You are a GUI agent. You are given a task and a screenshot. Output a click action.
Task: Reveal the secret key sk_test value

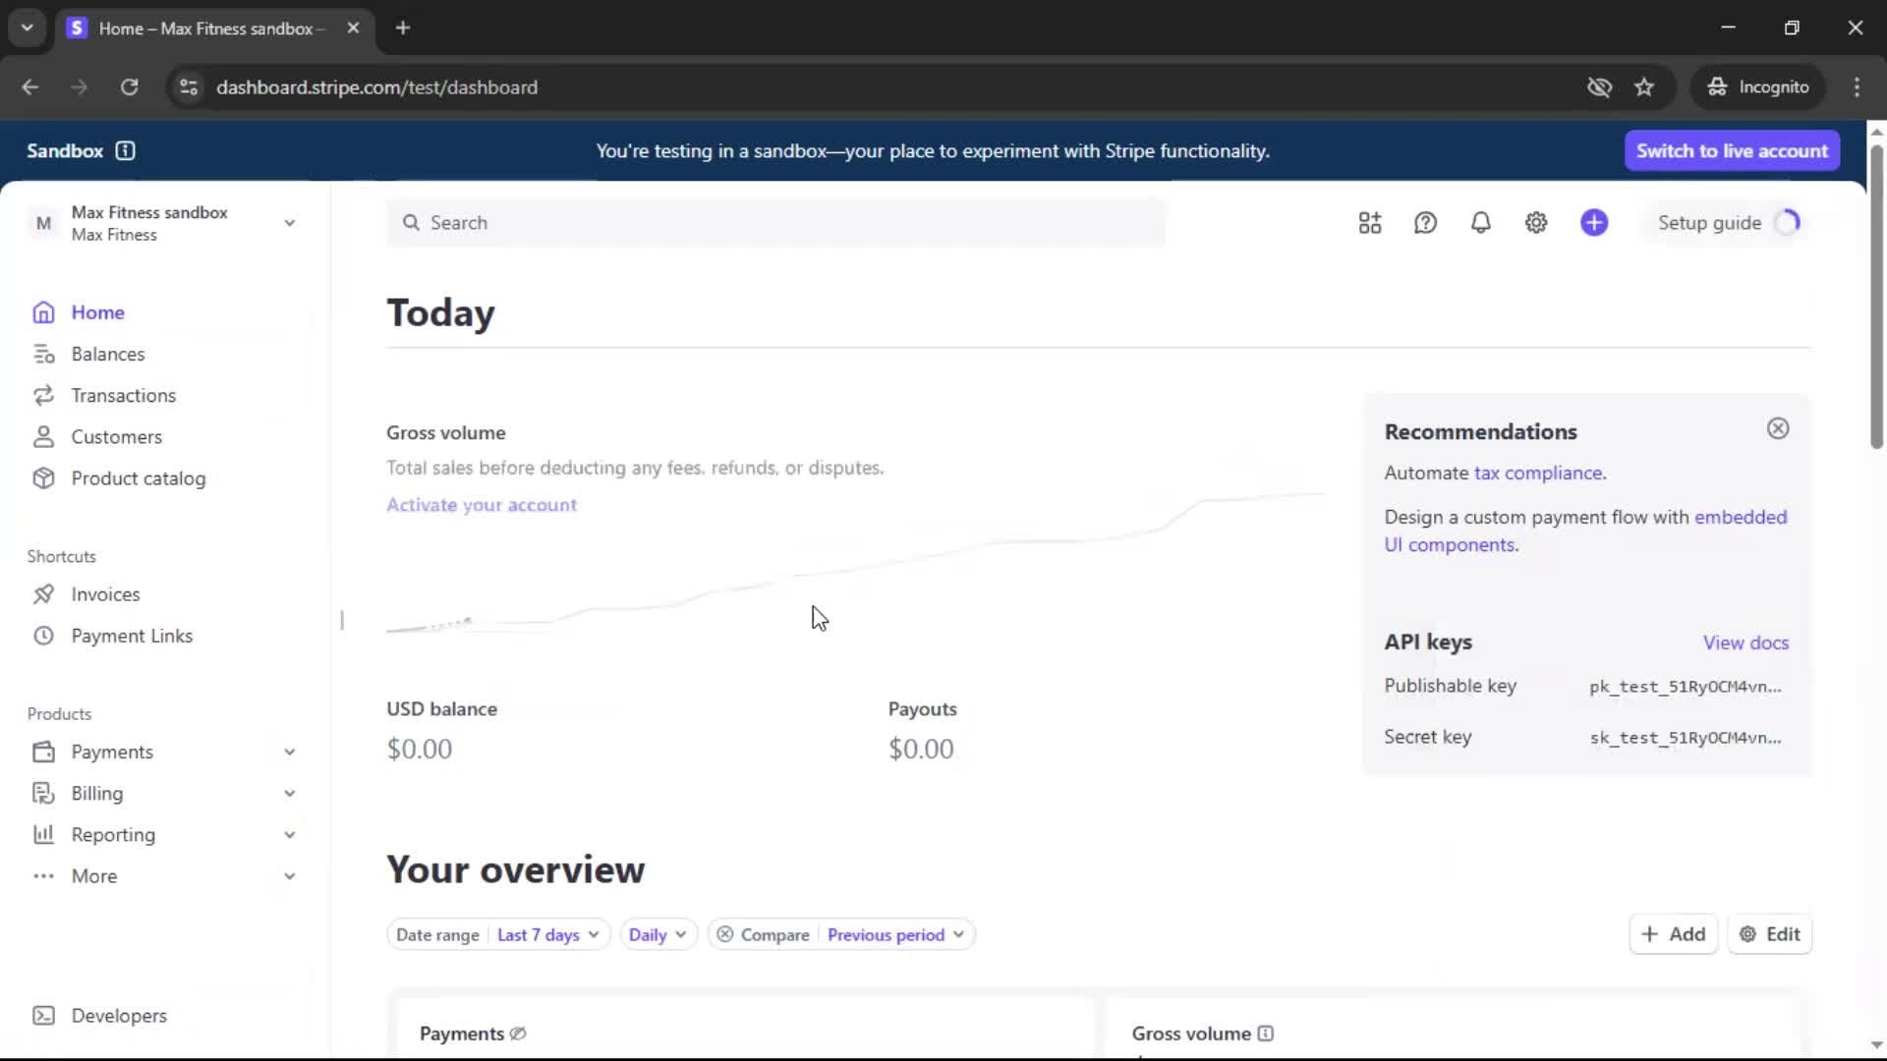(1685, 738)
